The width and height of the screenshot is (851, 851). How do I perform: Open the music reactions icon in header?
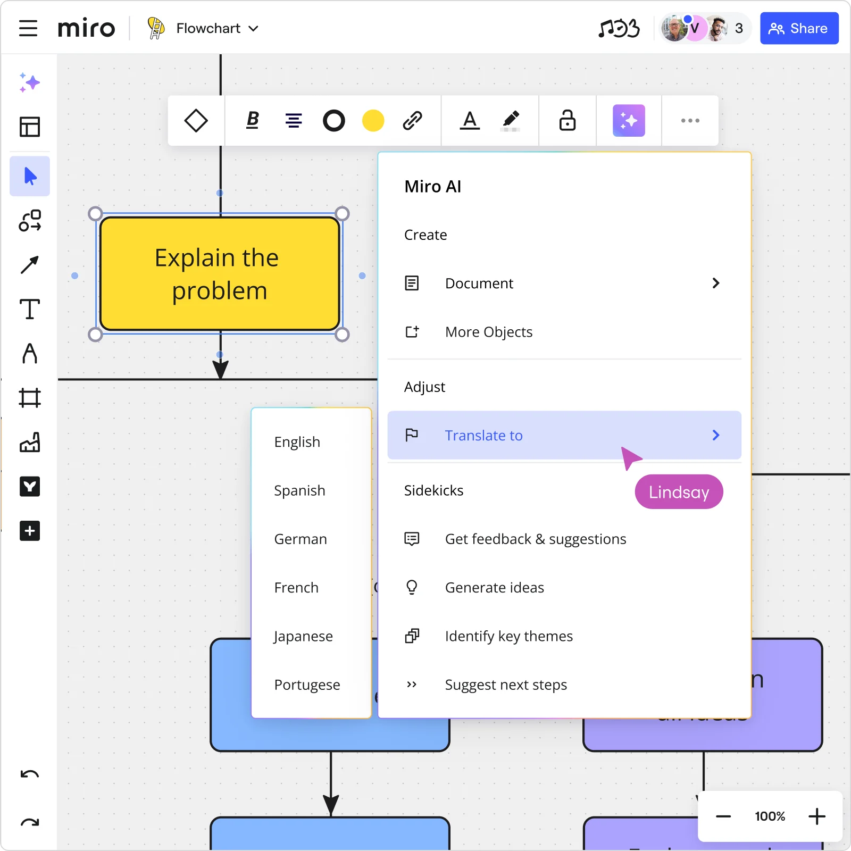coord(619,28)
